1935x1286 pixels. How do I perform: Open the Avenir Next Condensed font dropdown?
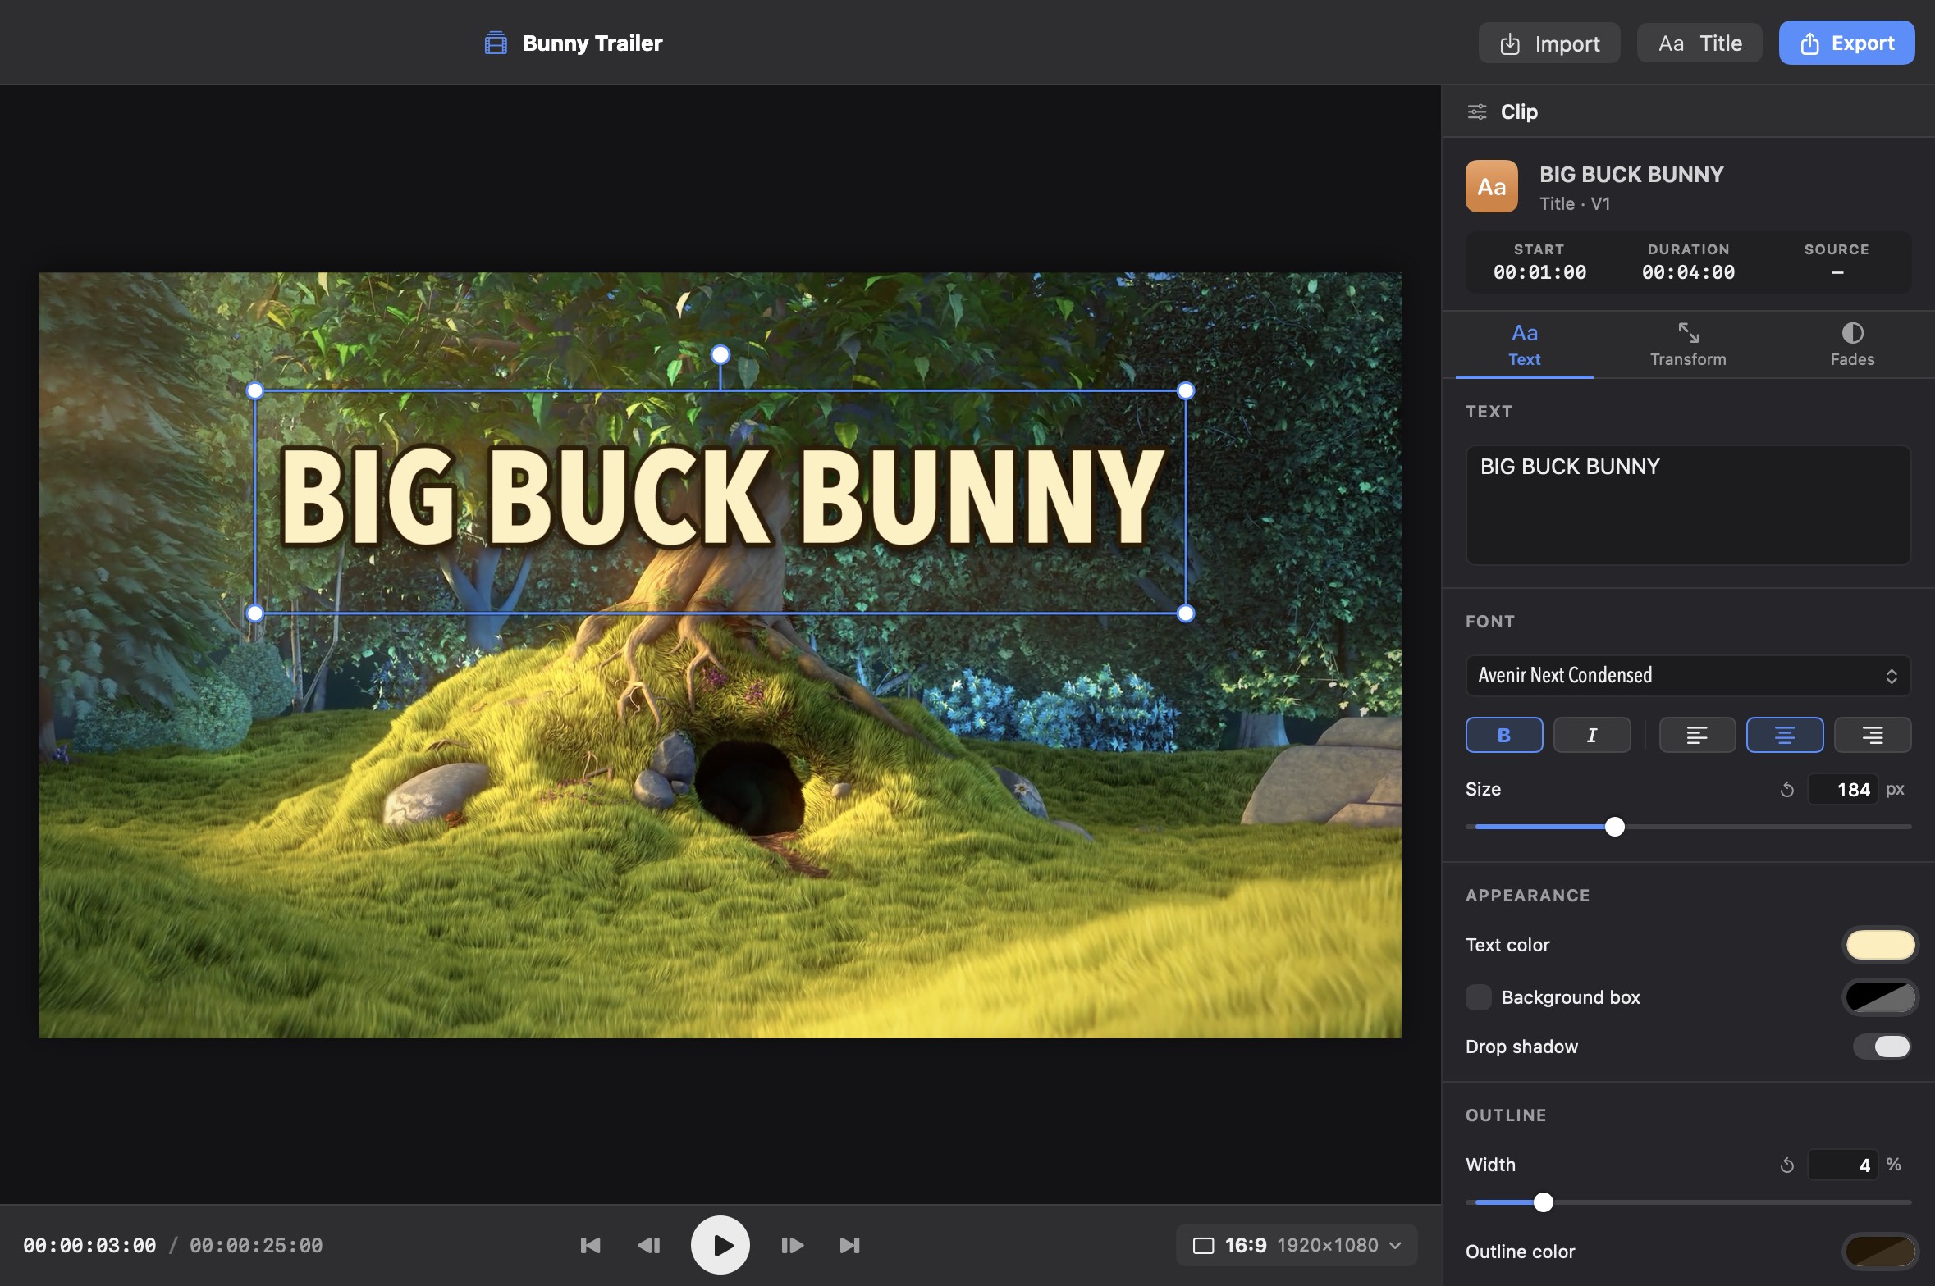[x=1688, y=676]
